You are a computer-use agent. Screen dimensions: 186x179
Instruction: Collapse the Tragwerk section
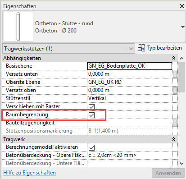(x=173, y=139)
